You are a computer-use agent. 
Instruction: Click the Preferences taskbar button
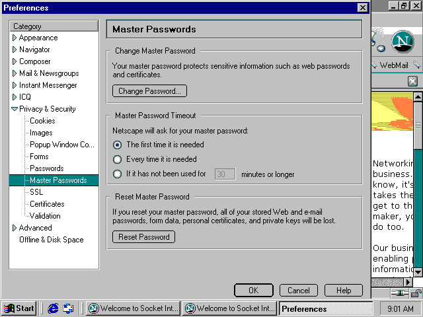tap(326, 308)
